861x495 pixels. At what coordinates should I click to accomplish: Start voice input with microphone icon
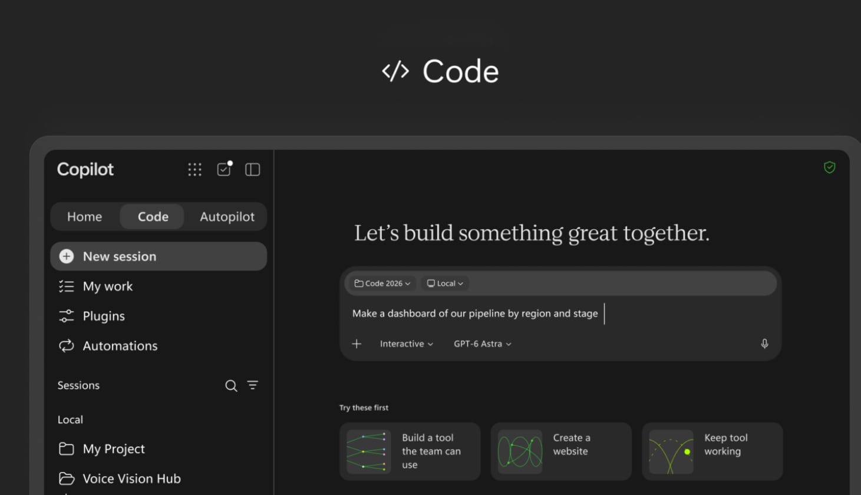(x=764, y=344)
